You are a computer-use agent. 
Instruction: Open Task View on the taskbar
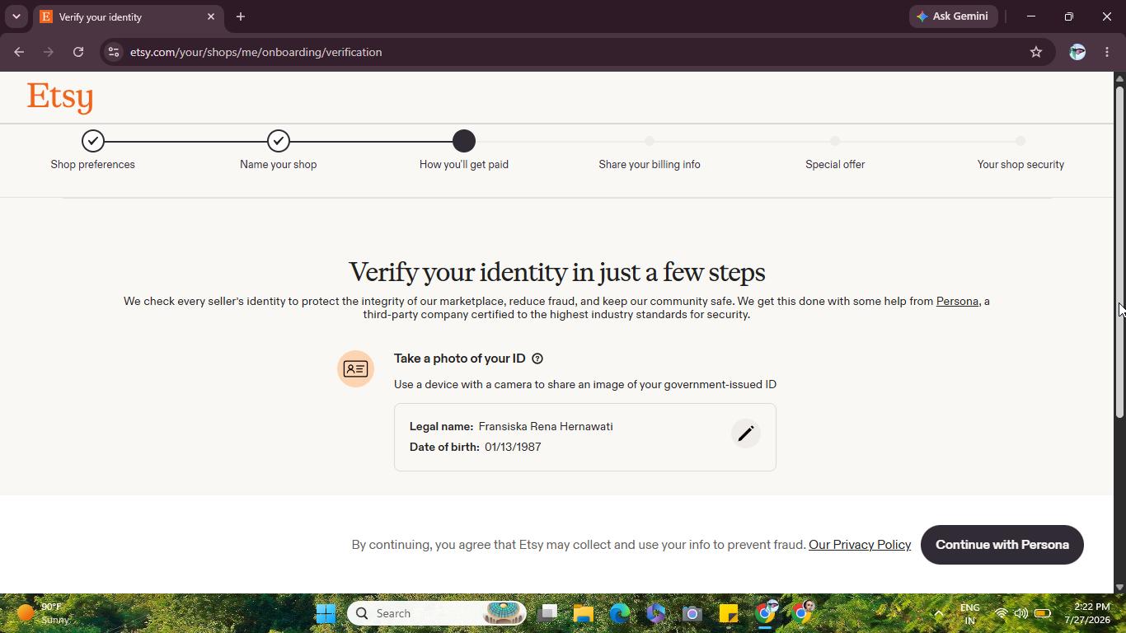(x=548, y=613)
